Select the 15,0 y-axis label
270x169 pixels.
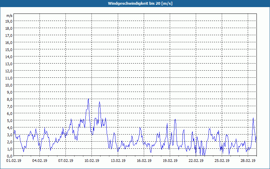[x=9, y=50]
